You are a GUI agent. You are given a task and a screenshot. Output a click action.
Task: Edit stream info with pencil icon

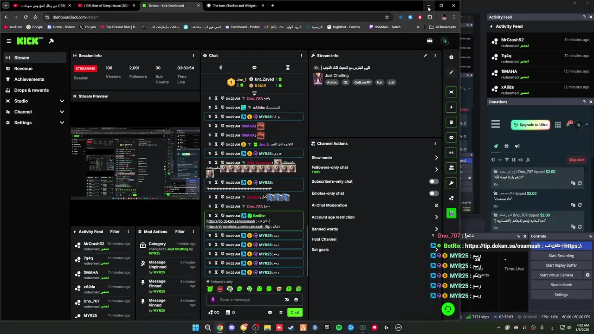click(425, 56)
